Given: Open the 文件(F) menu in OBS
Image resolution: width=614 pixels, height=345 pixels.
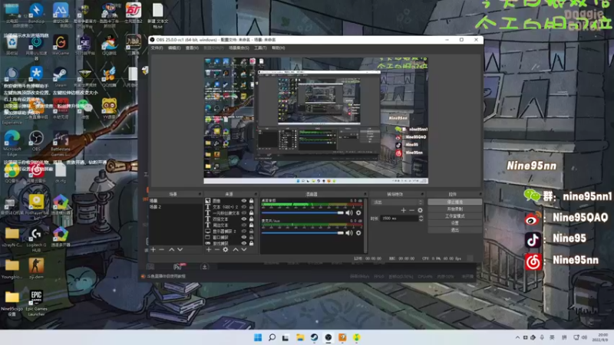Looking at the screenshot, I should click(x=157, y=48).
